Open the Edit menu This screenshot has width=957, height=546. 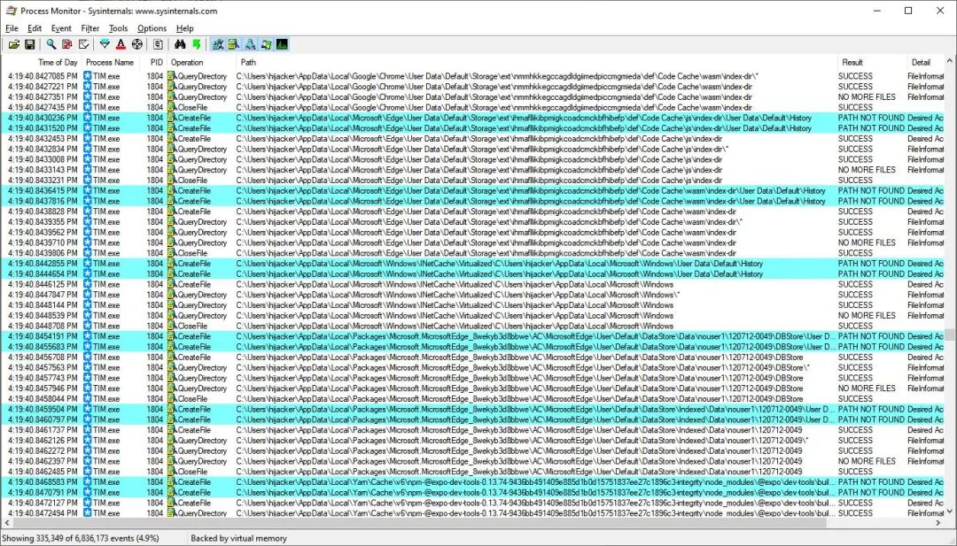click(35, 28)
